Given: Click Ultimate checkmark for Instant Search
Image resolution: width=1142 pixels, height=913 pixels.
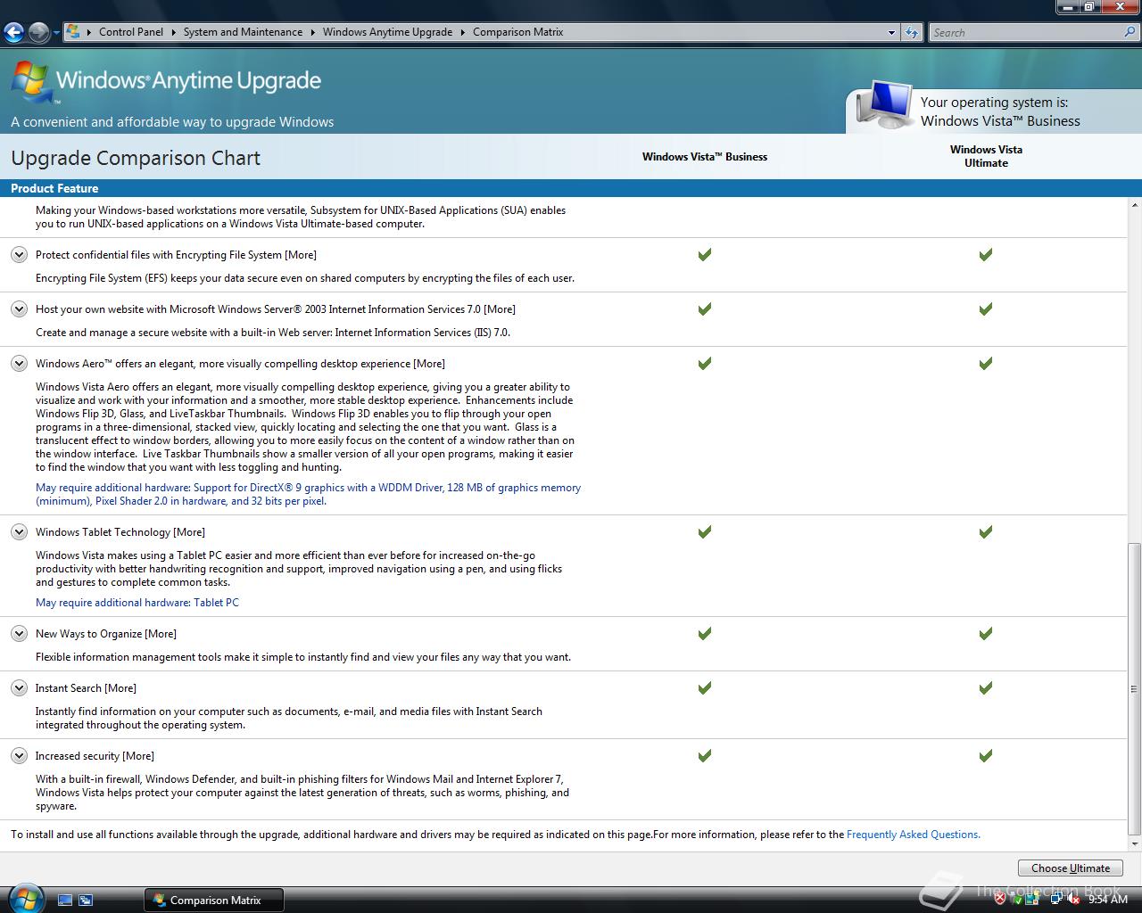Looking at the screenshot, I should click(x=986, y=688).
